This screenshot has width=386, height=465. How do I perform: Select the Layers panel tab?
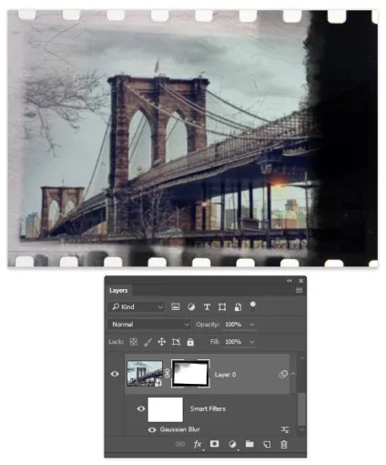pos(118,290)
